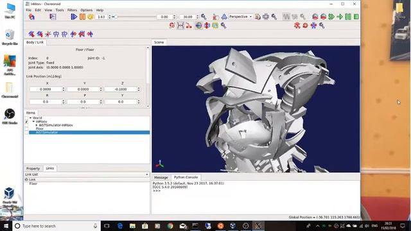Open the Help menu
411x231 pixels.
[x=100, y=10]
